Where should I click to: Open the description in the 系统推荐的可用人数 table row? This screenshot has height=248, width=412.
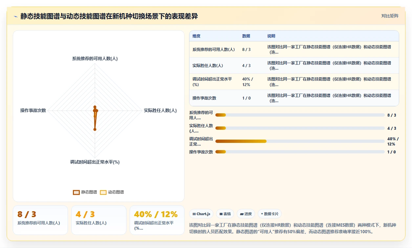click(329, 49)
